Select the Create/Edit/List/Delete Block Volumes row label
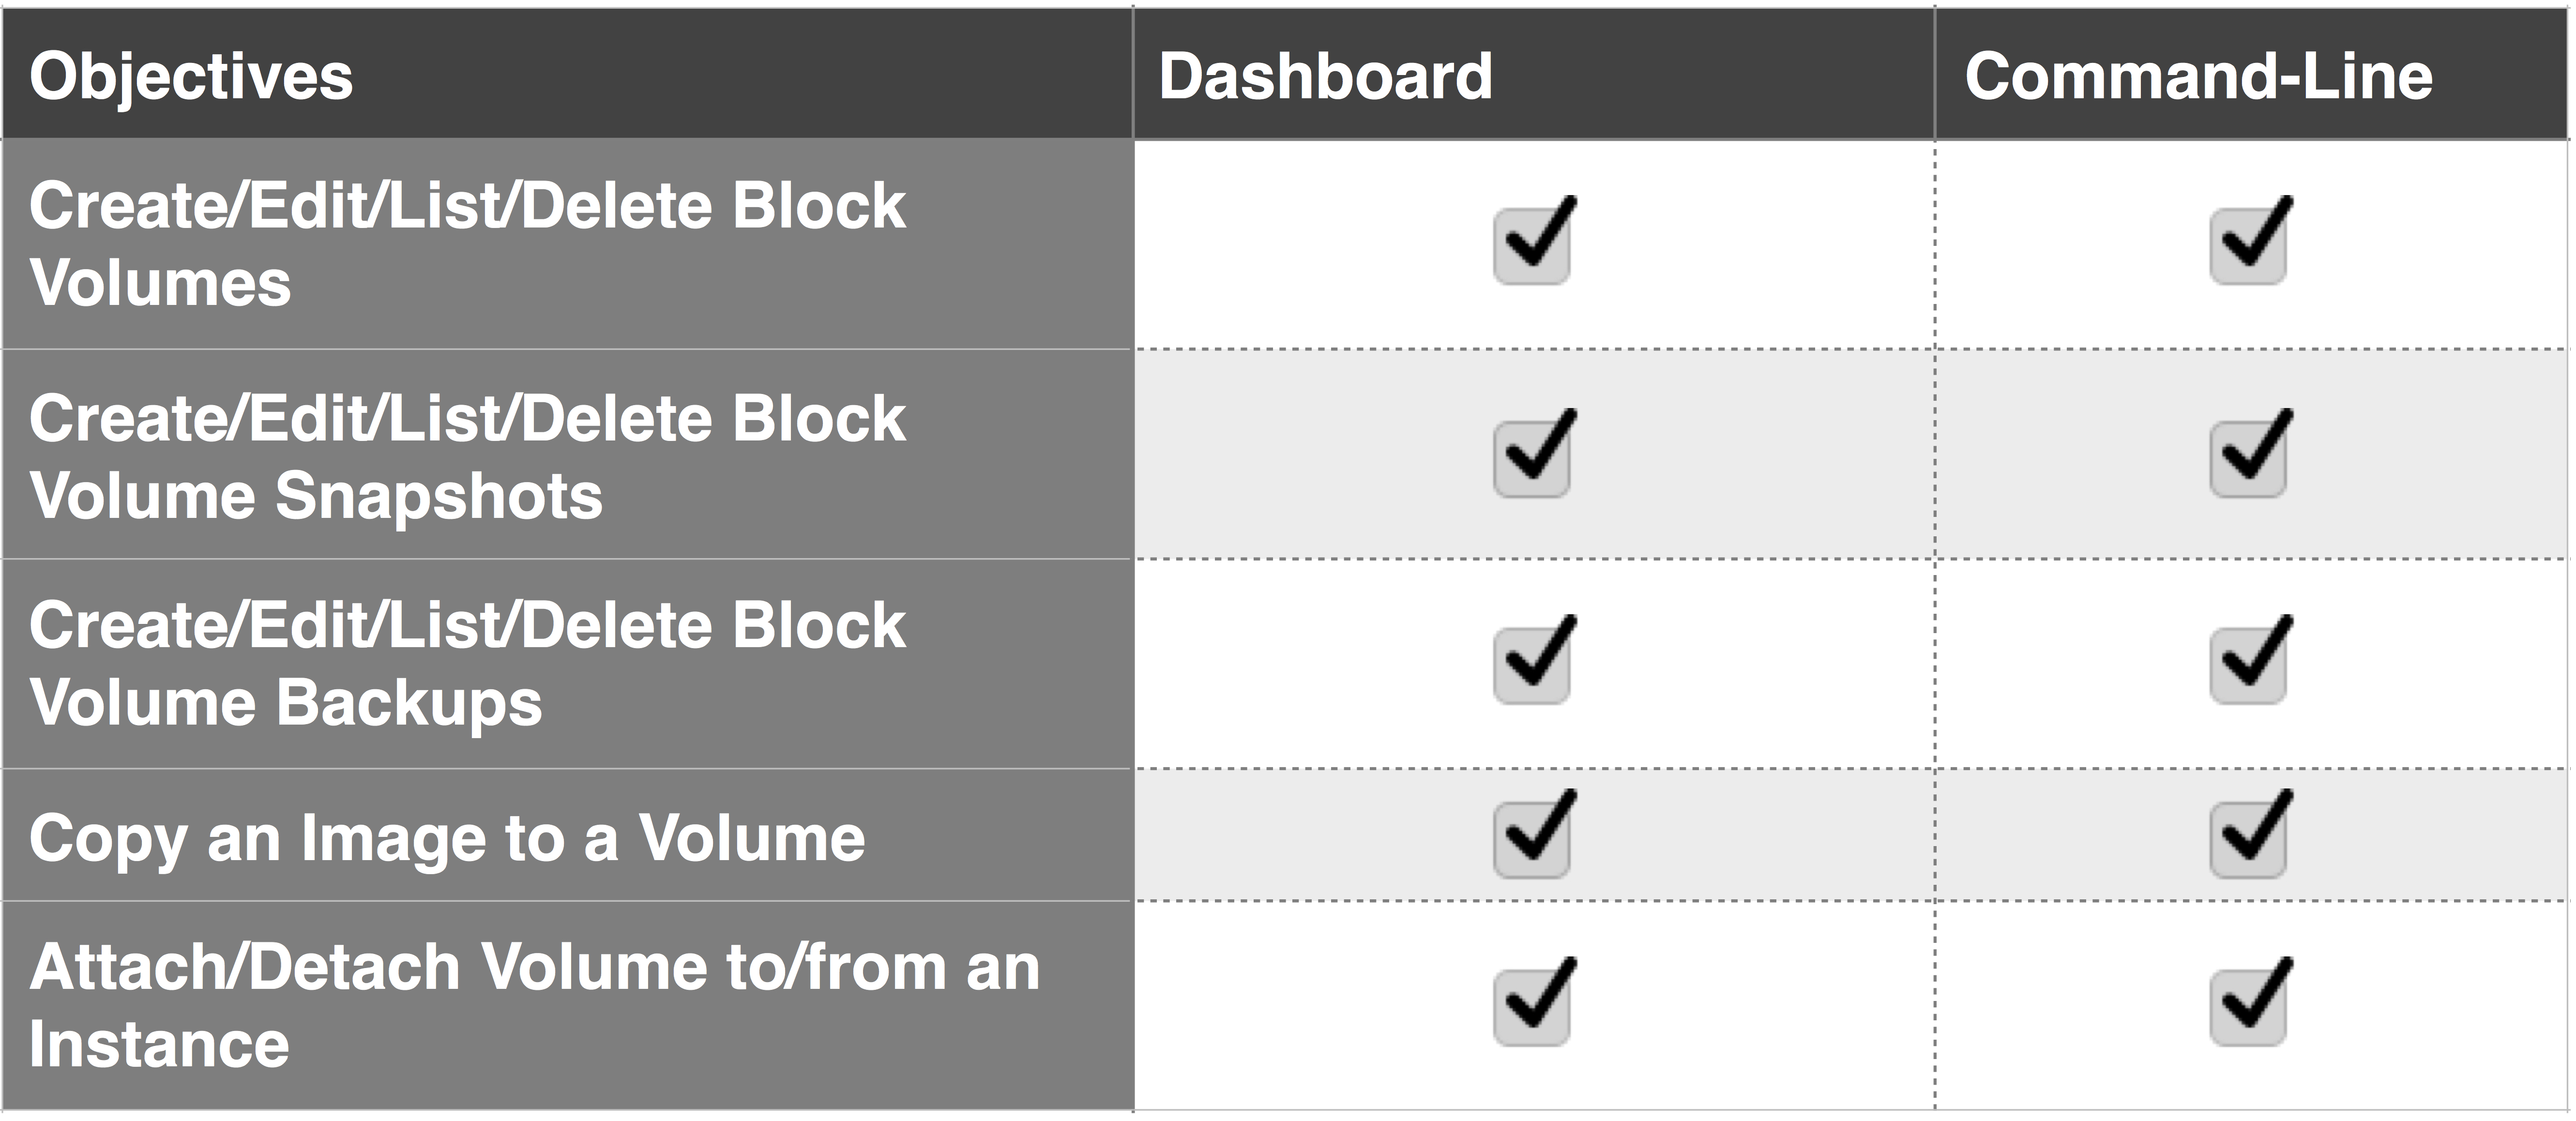 (x=567, y=244)
